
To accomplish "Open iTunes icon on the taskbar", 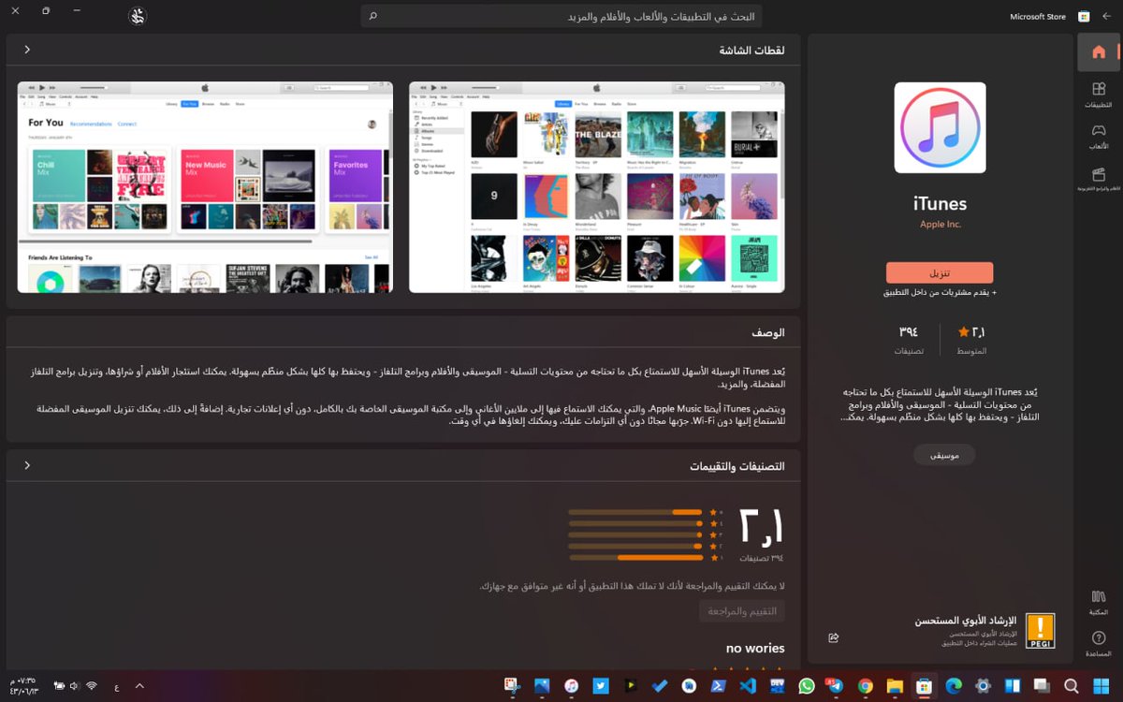I will 571,686.
